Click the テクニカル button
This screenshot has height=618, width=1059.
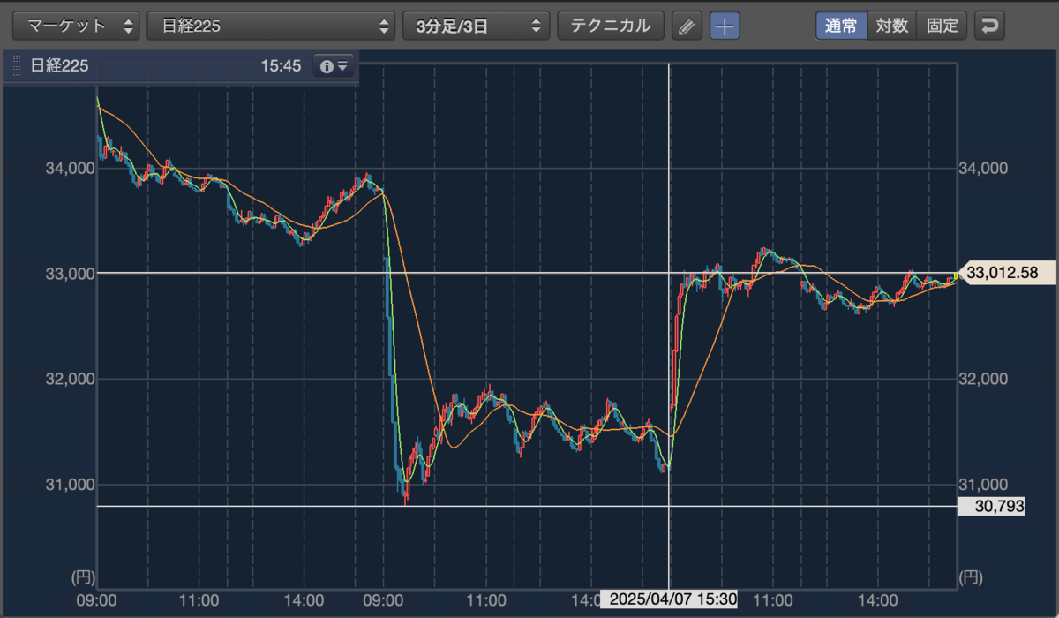(611, 26)
